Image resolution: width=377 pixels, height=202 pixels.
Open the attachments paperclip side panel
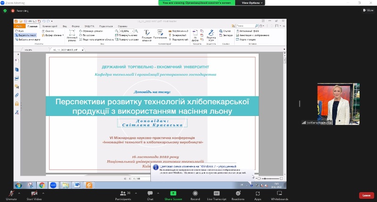[x=17, y=95]
